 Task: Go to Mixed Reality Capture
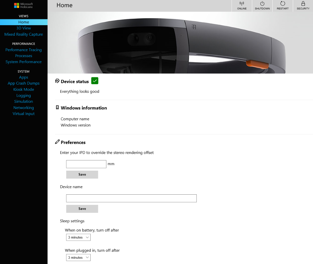[x=24, y=34]
